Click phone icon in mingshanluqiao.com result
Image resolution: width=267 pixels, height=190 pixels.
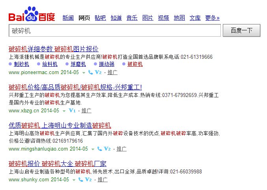(x=99, y=149)
